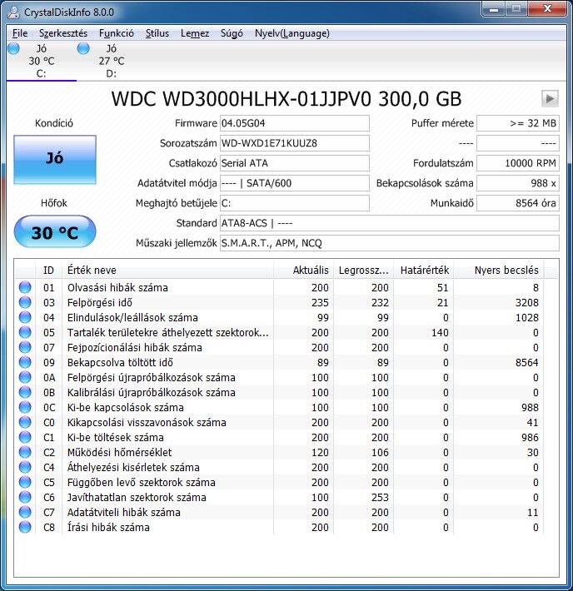Viewport: 573px width, 591px height.
Task: Go to next disk with arrow button
Action: click(550, 99)
